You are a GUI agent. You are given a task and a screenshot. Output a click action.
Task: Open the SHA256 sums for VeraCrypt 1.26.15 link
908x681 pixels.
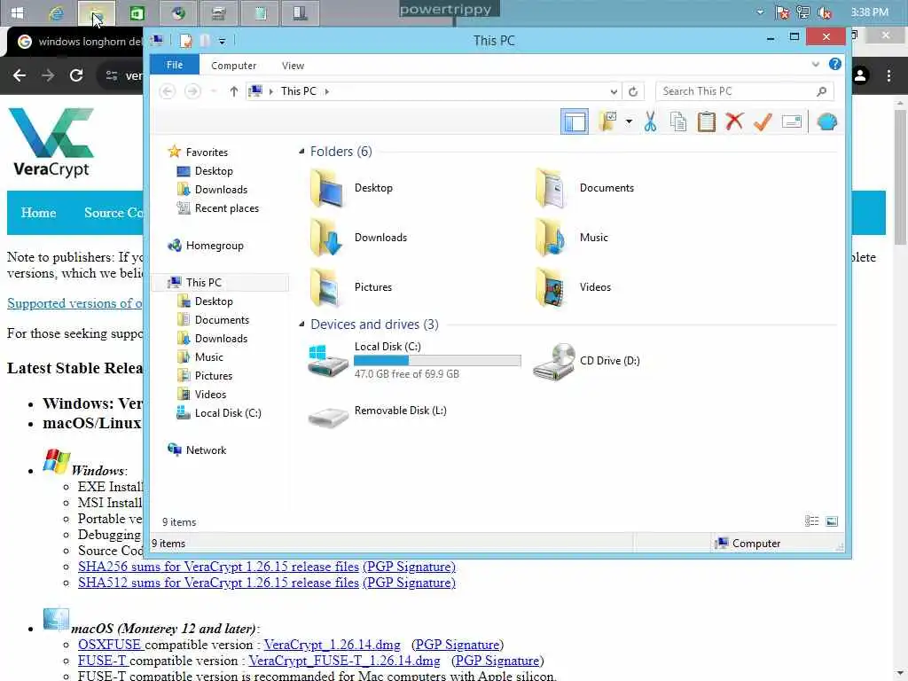point(218,567)
